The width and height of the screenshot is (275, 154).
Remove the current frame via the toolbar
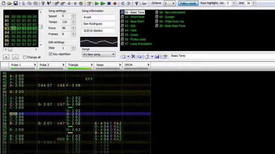point(63,3)
